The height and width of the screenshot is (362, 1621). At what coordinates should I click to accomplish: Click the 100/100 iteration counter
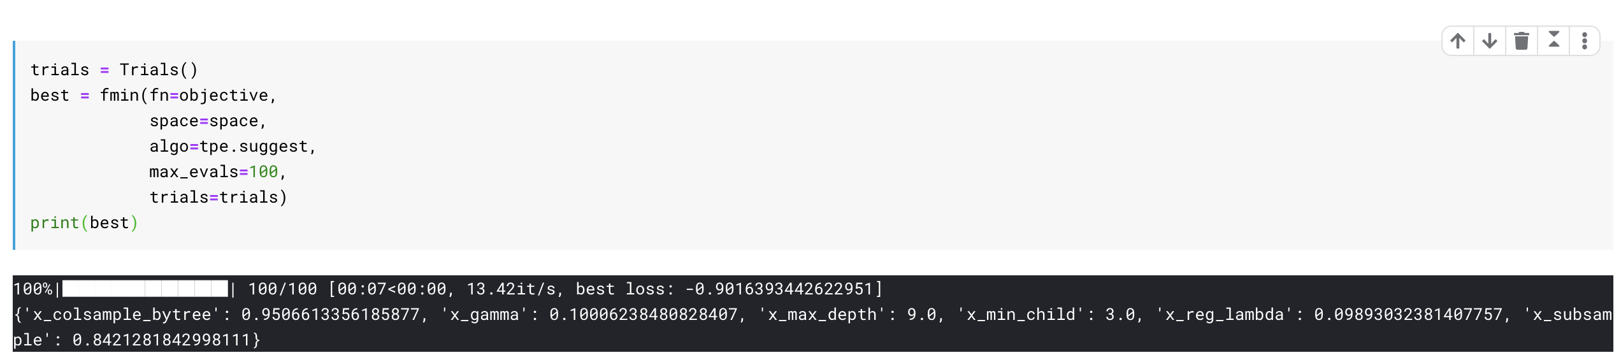tap(282, 289)
